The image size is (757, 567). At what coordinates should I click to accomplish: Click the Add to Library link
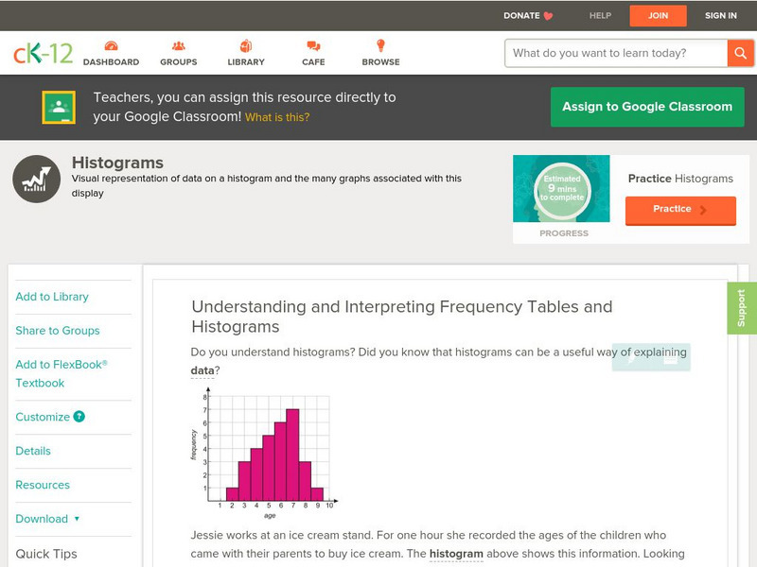52,297
